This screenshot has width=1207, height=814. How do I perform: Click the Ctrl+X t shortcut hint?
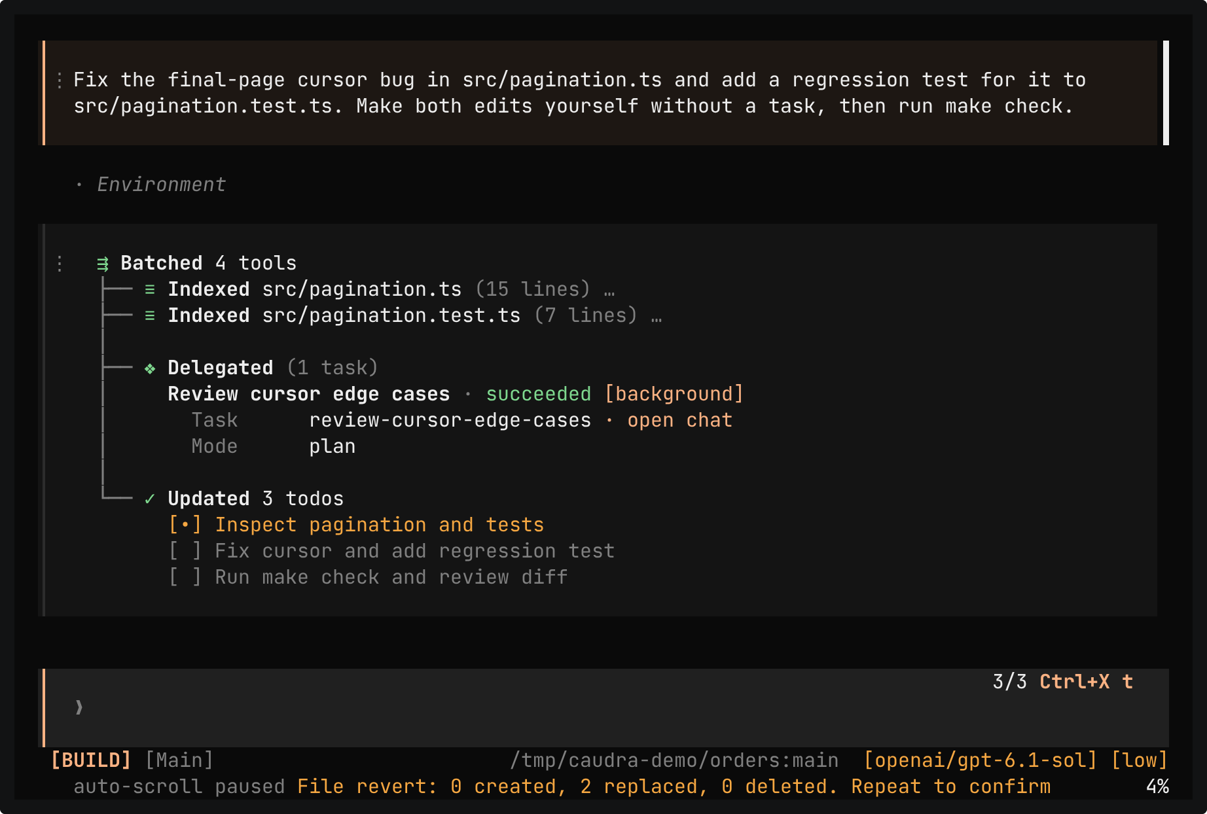1087,682
